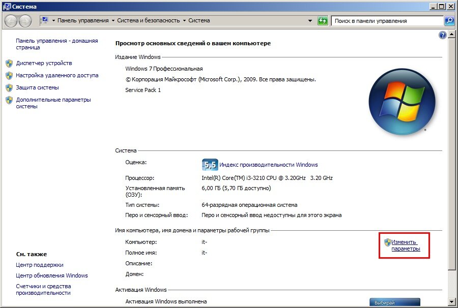Screen dimensions: 458x308
Task: Click the 5,5 performance score badge
Action: click(210, 165)
